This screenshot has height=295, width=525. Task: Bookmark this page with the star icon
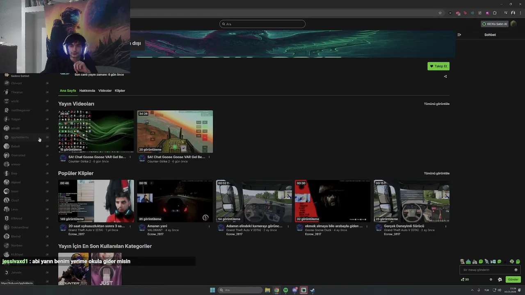pyautogui.click(x=440, y=13)
